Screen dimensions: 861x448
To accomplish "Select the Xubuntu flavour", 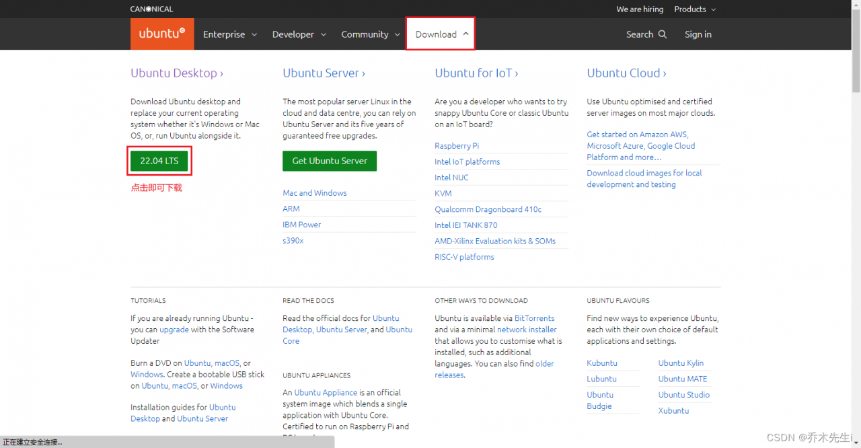I will tap(673, 410).
